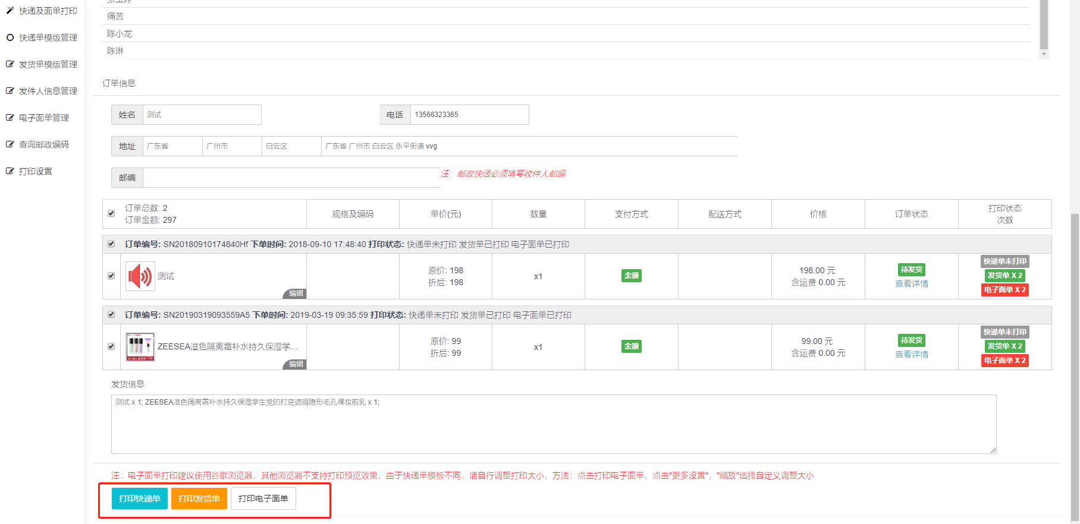This screenshot has width=1080, height=524.
Task: Click the pencil icon beside 快递及面单打印
Action: point(10,11)
